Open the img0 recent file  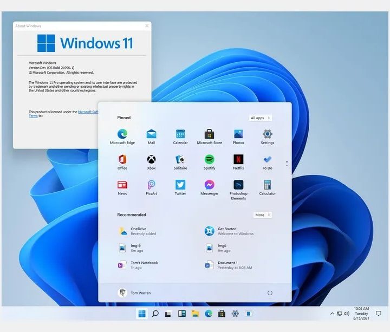click(218, 248)
